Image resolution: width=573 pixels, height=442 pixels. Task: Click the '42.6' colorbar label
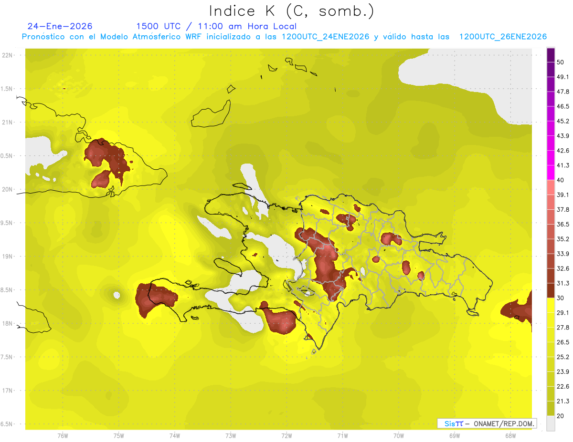563,151
